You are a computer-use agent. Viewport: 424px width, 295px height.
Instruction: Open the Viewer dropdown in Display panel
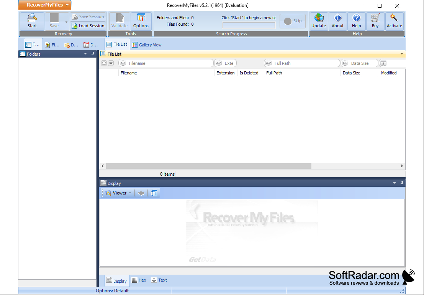coord(119,193)
